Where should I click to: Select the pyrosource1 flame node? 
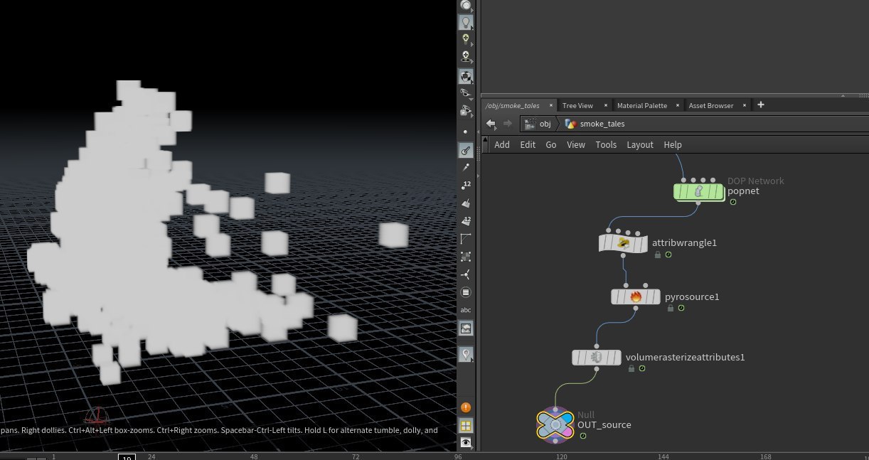635,297
